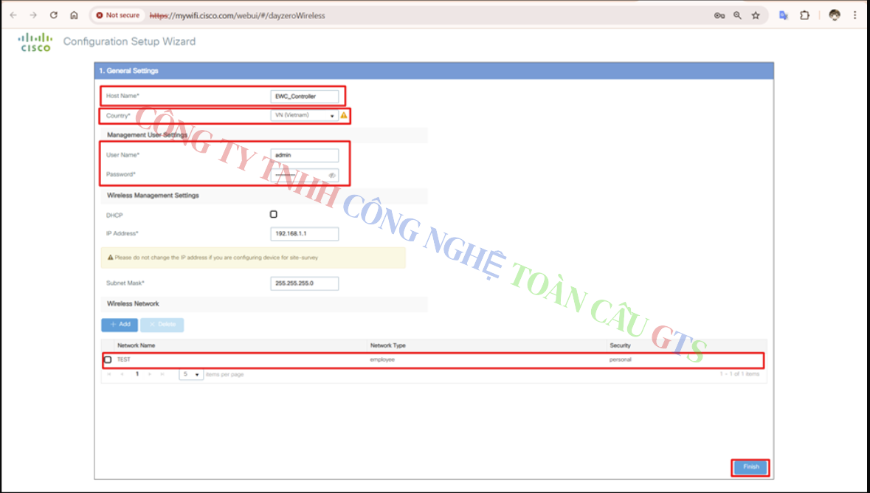The height and width of the screenshot is (493, 870).
Task: Click the Wireless Management Settings heading
Action: [x=153, y=196]
